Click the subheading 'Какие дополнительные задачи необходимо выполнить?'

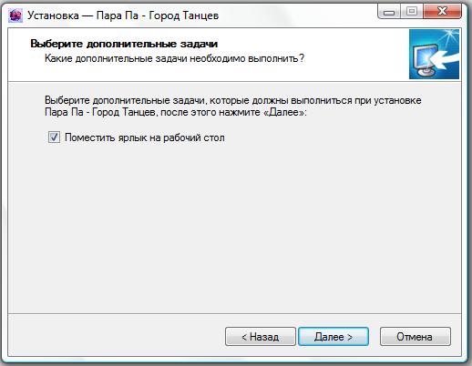pos(174,58)
